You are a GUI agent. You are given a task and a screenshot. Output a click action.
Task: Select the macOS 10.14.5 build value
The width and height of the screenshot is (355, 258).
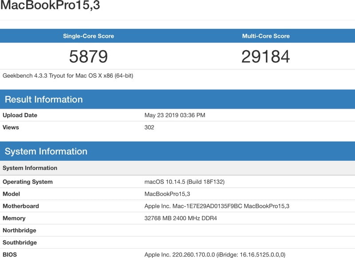click(185, 182)
